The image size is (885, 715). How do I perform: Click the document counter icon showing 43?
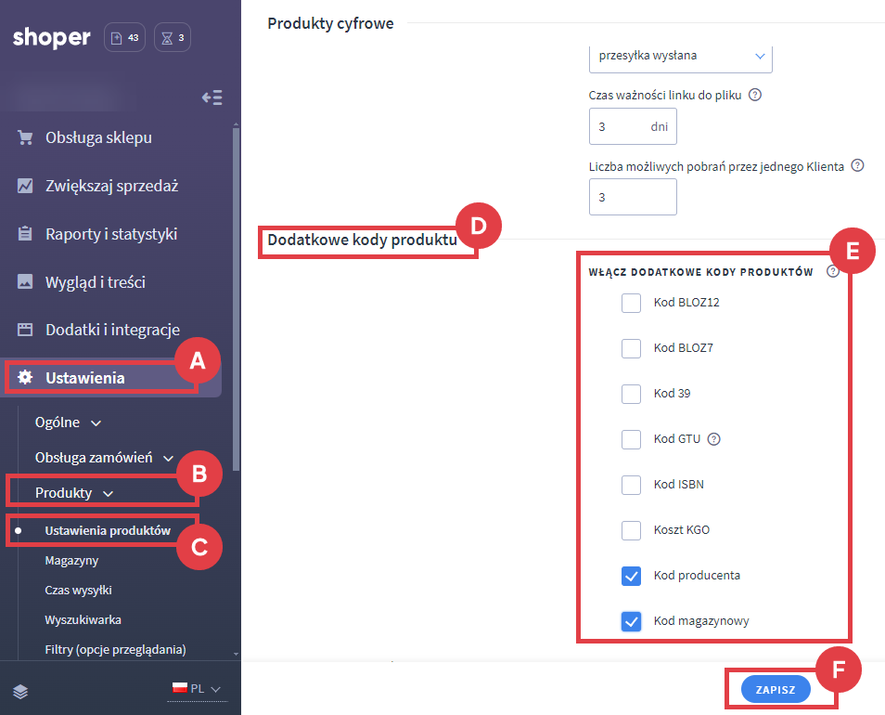tap(125, 38)
